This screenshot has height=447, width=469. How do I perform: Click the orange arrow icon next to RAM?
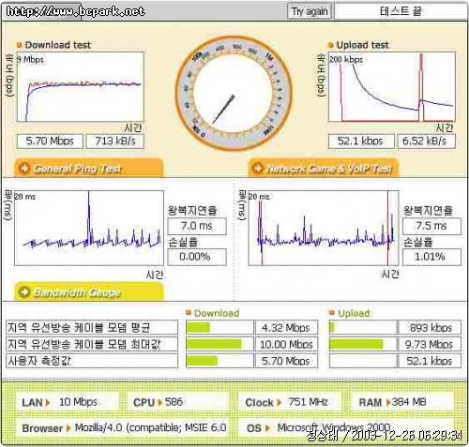pos(388,402)
